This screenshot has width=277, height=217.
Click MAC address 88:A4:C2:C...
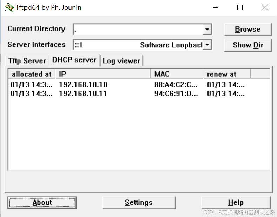(x=176, y=85)
